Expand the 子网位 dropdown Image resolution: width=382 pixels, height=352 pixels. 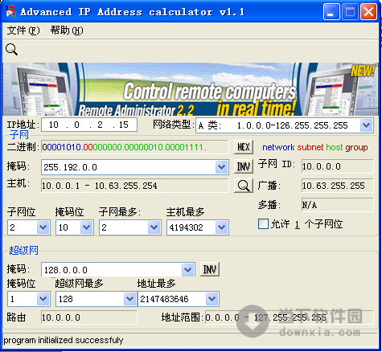point(43,227)
